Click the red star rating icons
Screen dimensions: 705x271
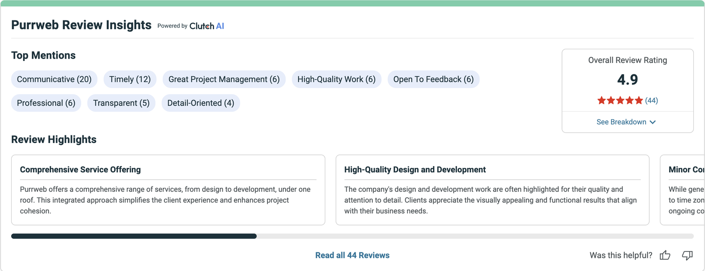pos(620,101)
